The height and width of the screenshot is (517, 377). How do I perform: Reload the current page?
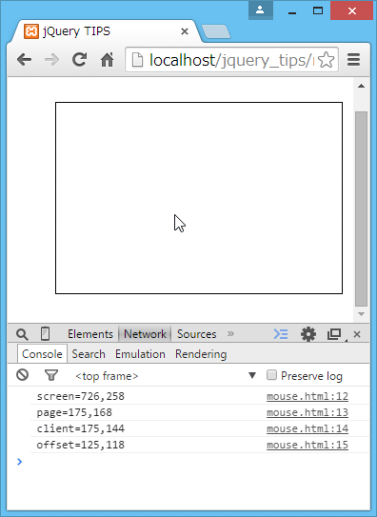pyautogui.click(x=79, y=60)
